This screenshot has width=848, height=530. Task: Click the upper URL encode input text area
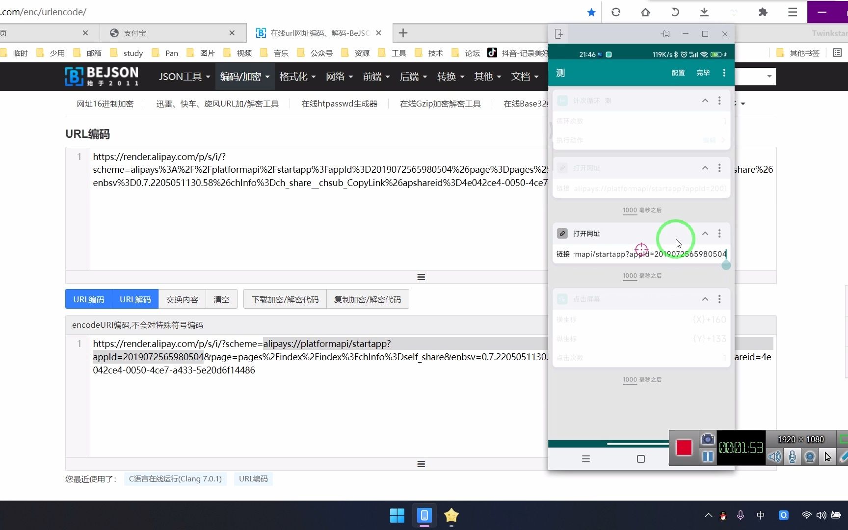[318, 209]
